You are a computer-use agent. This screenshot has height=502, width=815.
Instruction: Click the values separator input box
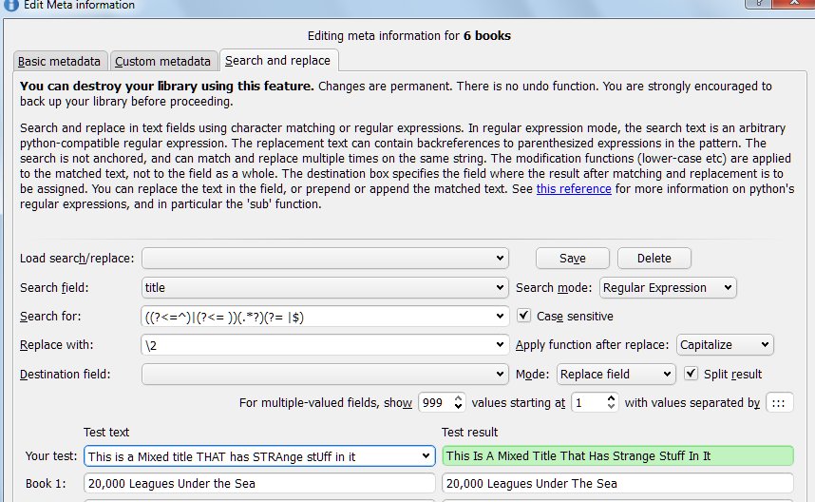pyautogui.click(x=779, y=402)
